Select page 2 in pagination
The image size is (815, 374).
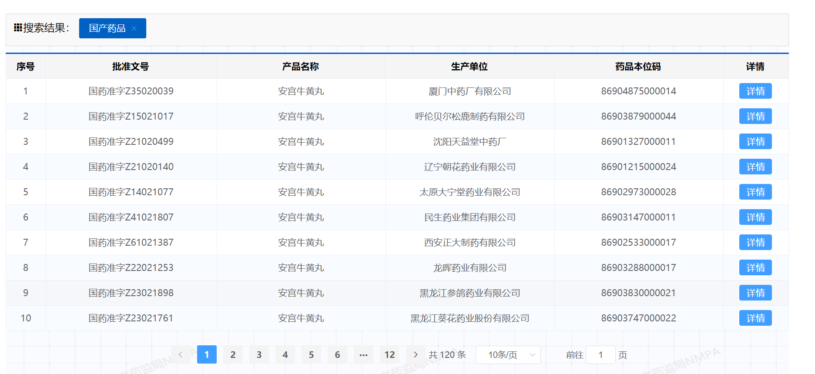pyautogui.click(x=233, y=354)
